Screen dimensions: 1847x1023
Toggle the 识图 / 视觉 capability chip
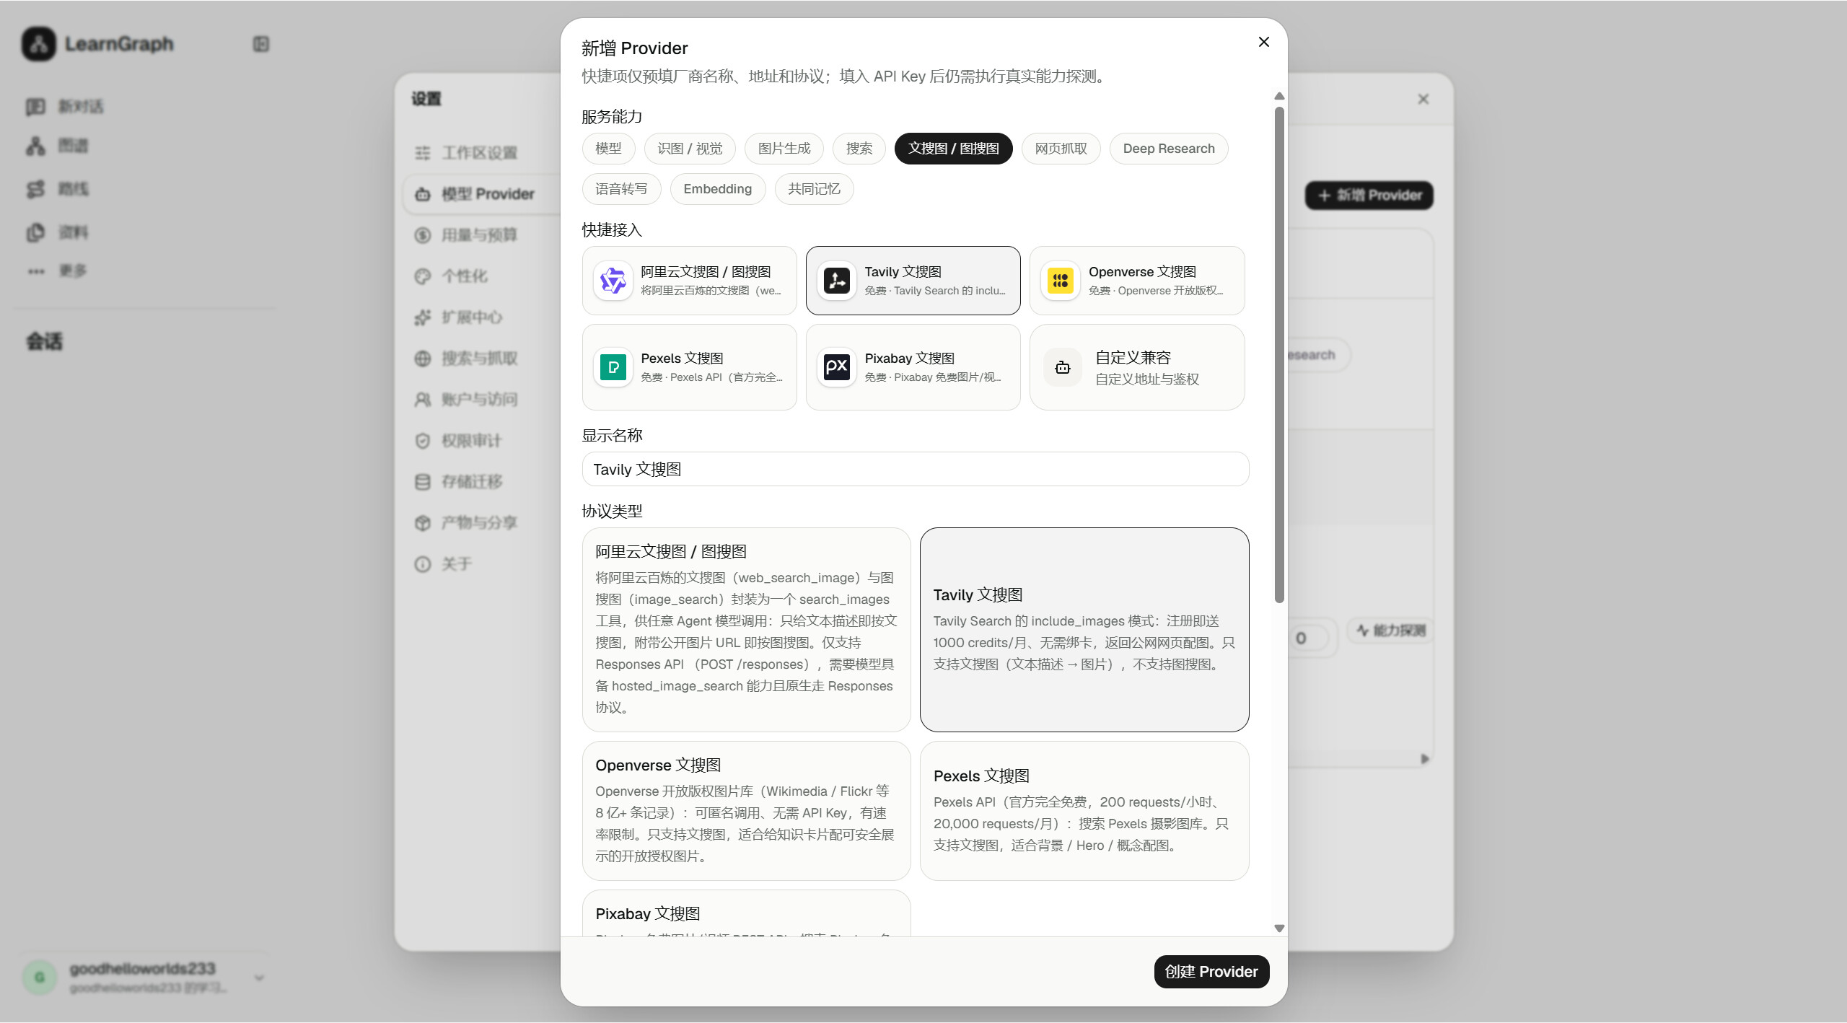coord(690,149)
